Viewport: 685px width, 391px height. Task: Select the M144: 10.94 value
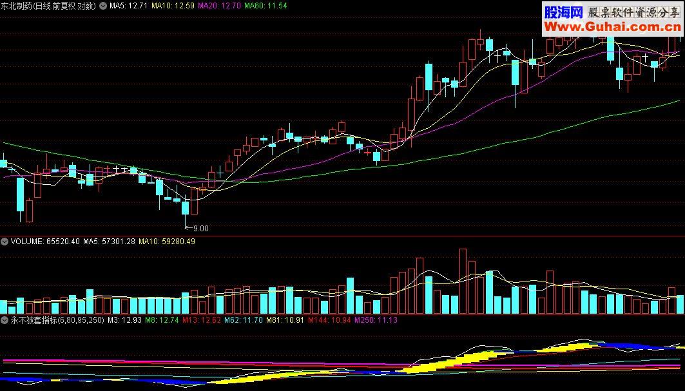pos(329,320)
